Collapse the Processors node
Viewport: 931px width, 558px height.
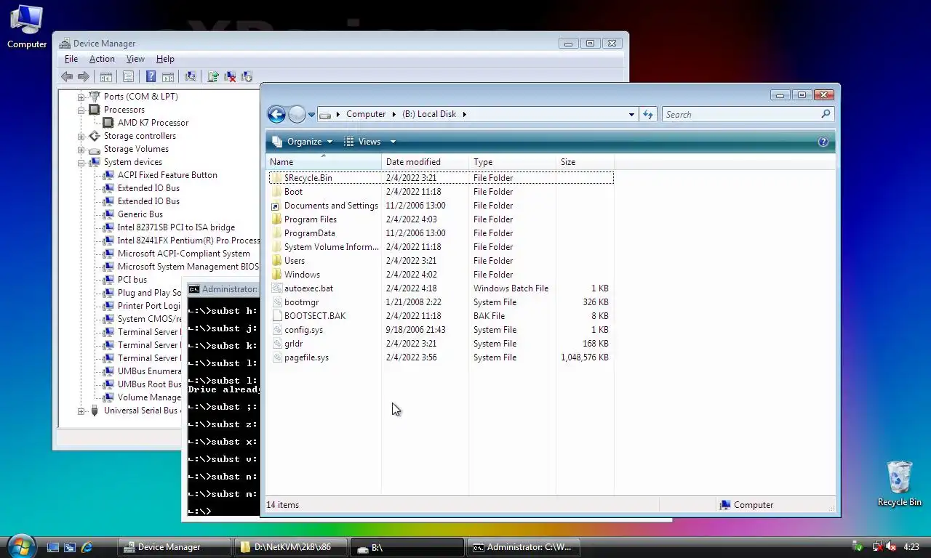(x=81, y=110)
